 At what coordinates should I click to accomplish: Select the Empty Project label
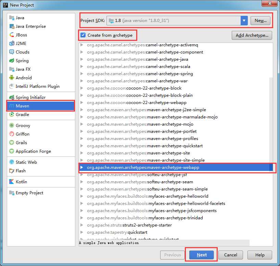pos(29,193)
